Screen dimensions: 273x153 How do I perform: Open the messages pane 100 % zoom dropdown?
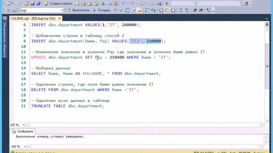25,147
